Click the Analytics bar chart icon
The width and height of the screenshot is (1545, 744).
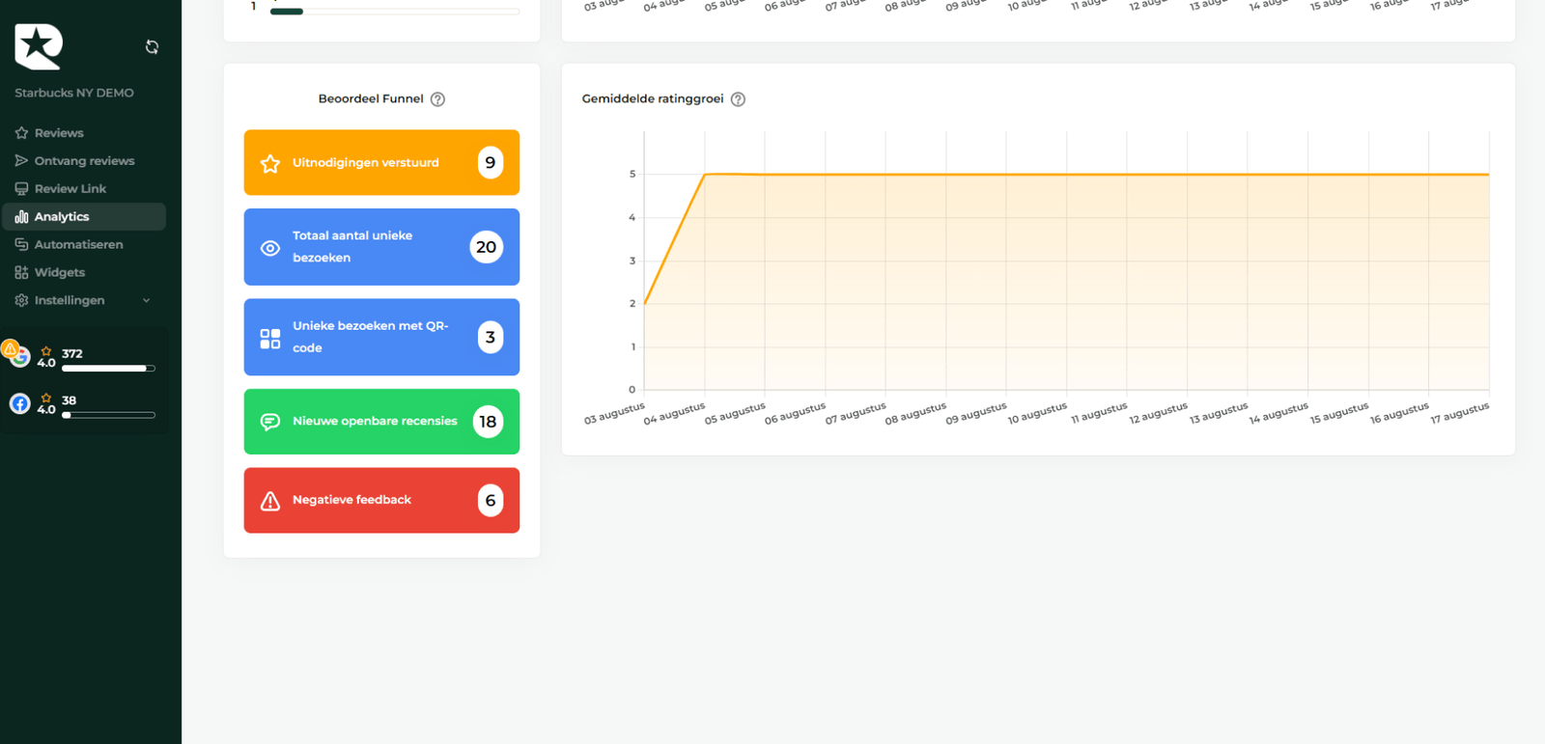coord(21,217)
